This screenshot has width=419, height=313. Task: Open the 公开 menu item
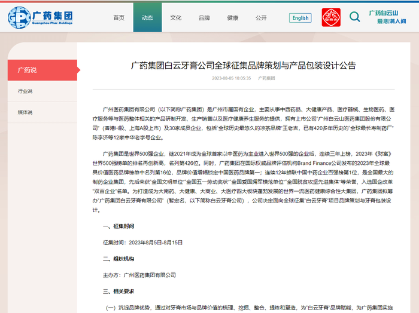point(261,18)
